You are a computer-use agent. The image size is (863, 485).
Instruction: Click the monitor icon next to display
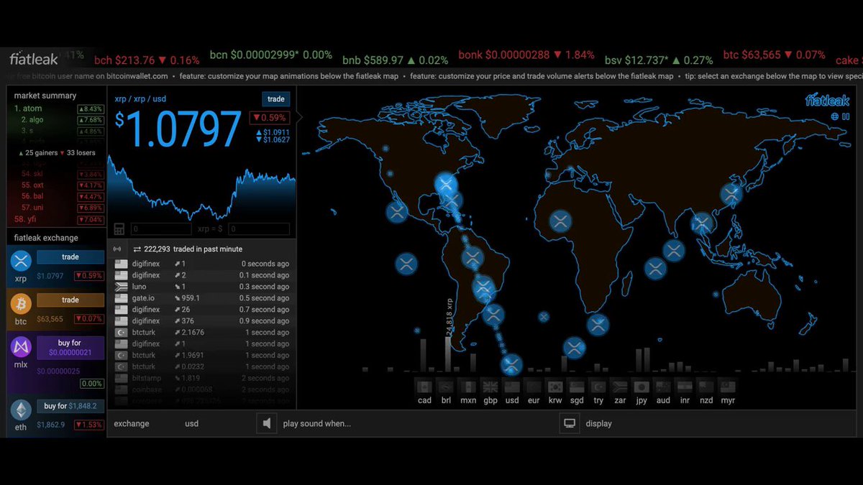click(x=570, y=424)
